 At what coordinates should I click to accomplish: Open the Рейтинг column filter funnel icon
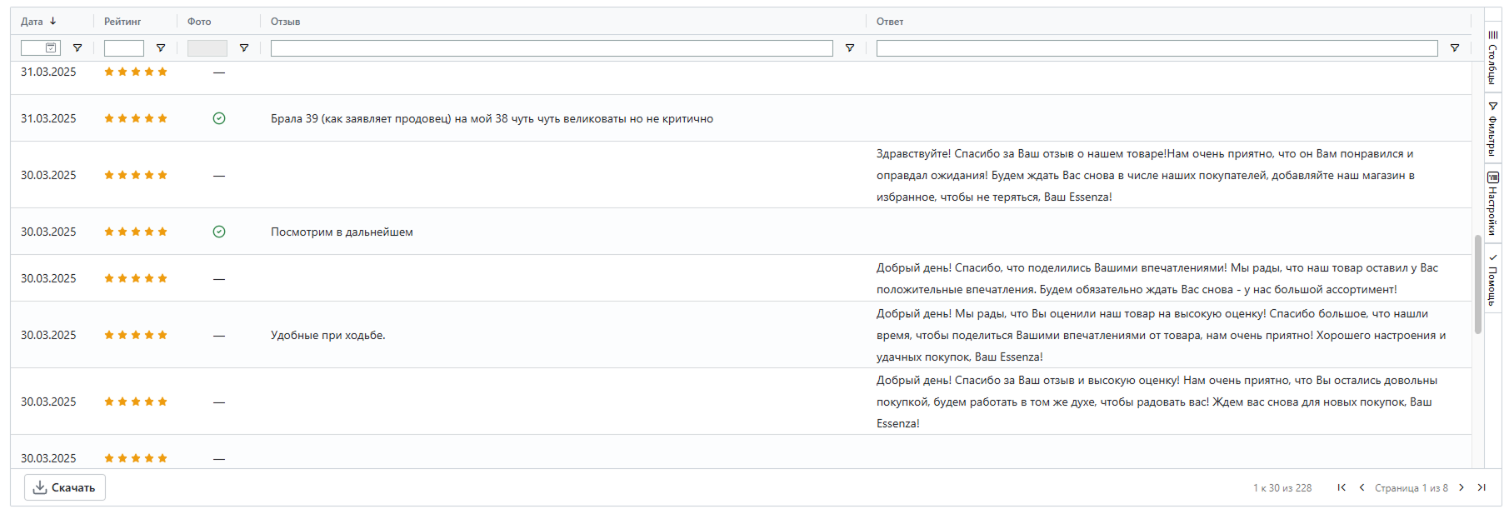coord(161,48)
